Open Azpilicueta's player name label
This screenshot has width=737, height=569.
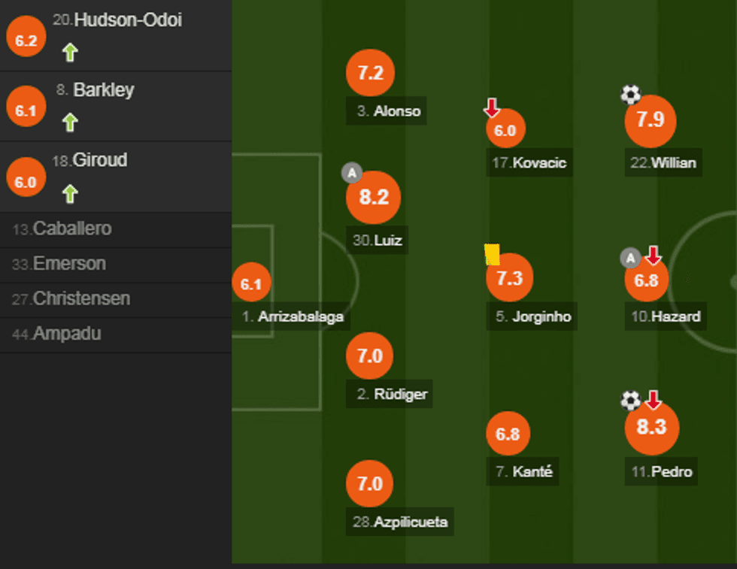click(x=401, y=522)
